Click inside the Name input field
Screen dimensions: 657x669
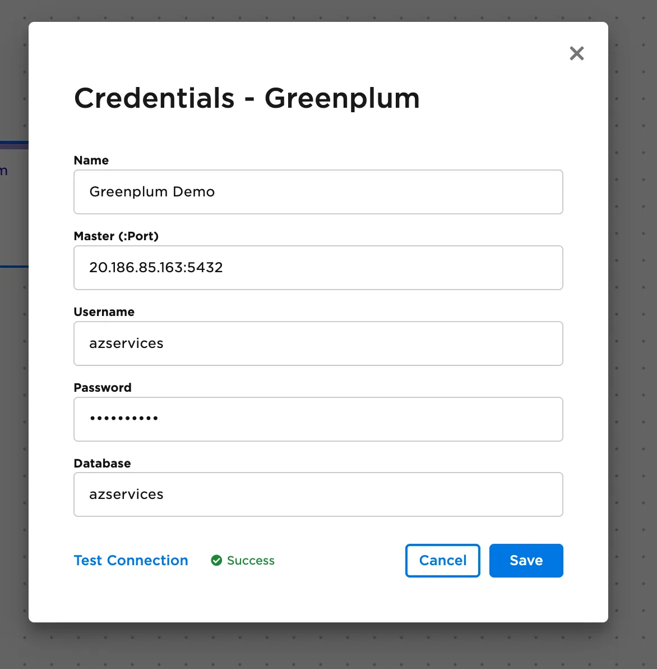pyautogui.click(x=318, y=192)
